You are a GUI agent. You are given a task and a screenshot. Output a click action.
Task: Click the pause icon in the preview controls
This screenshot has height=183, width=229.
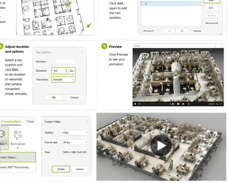coord(178,104)
